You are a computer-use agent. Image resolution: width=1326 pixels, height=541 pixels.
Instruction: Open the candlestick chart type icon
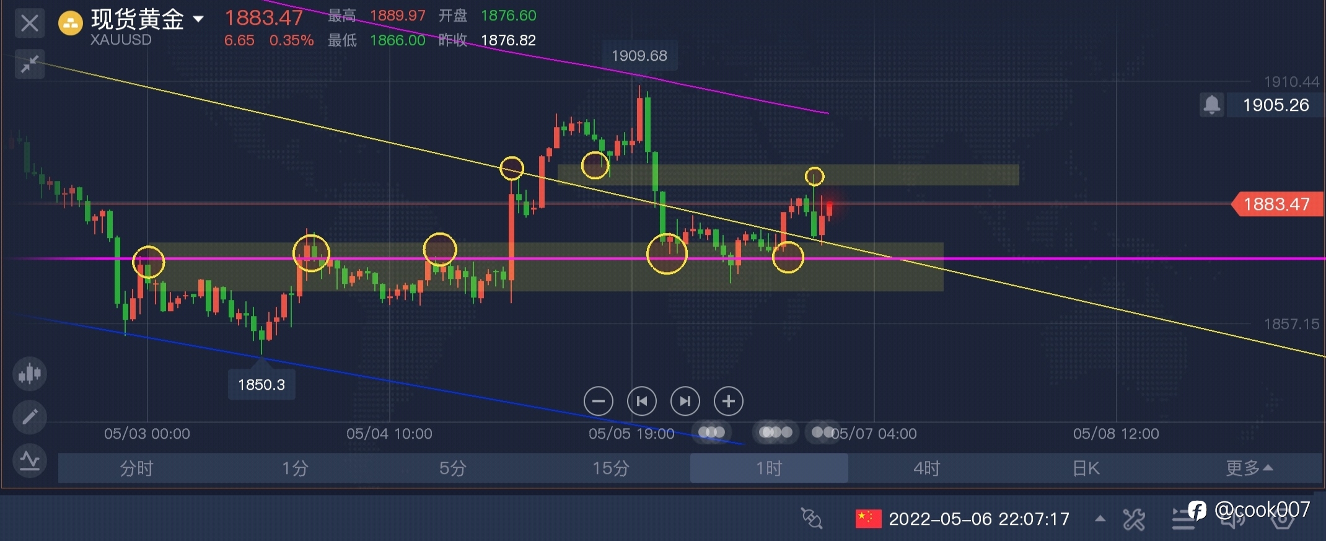tap(30, 374)
